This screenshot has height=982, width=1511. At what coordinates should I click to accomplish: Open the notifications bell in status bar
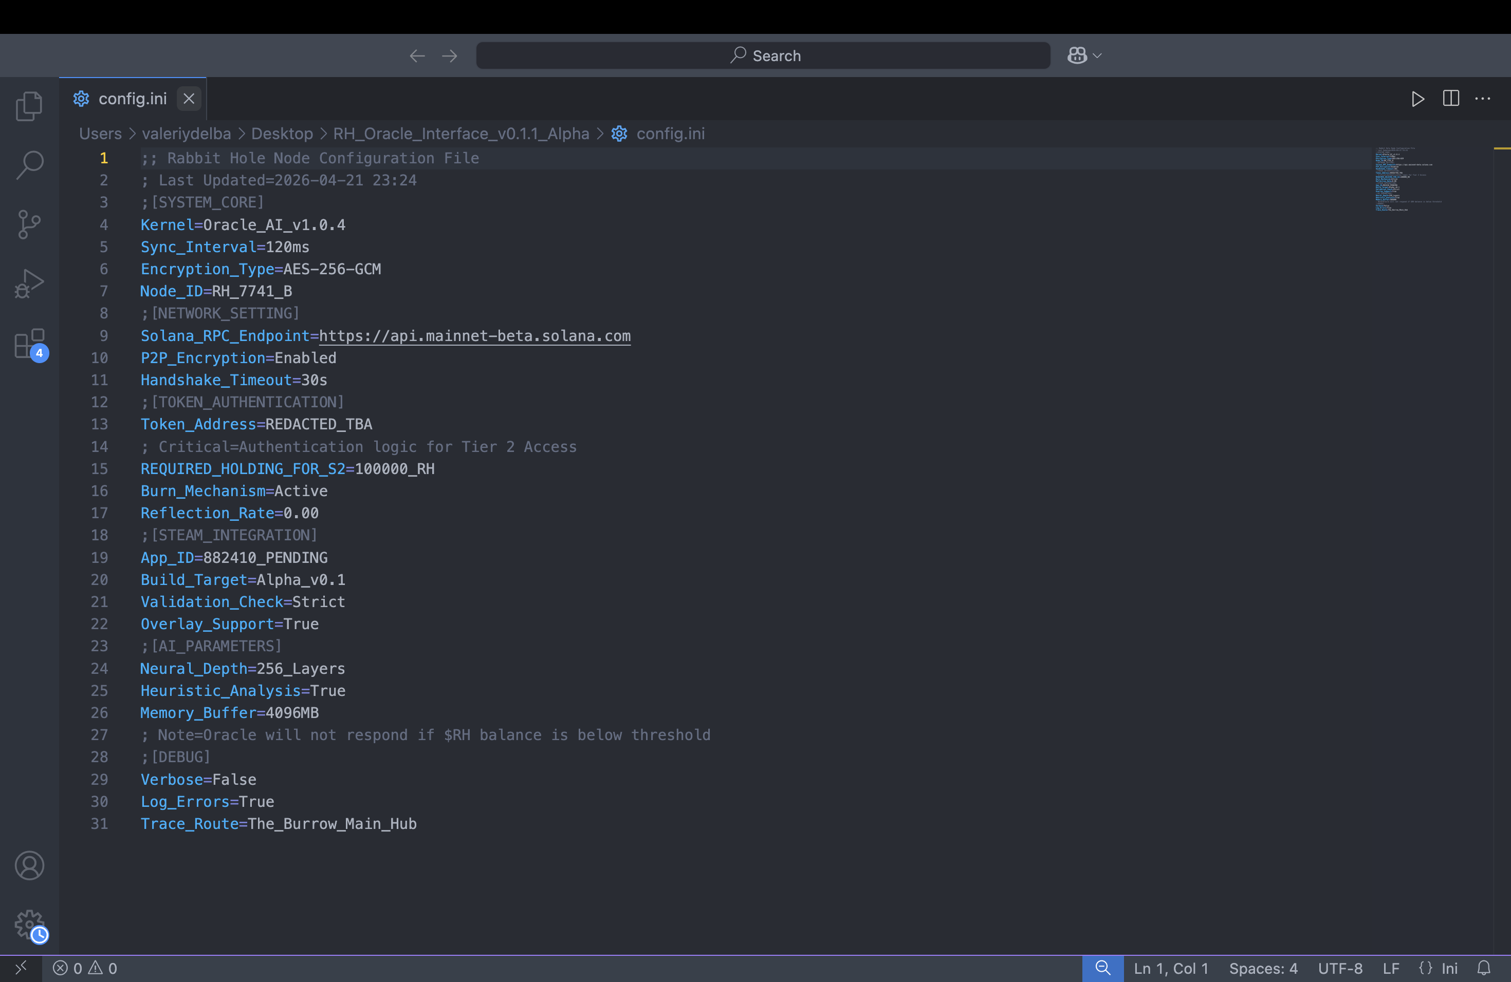pos(1483,968)
